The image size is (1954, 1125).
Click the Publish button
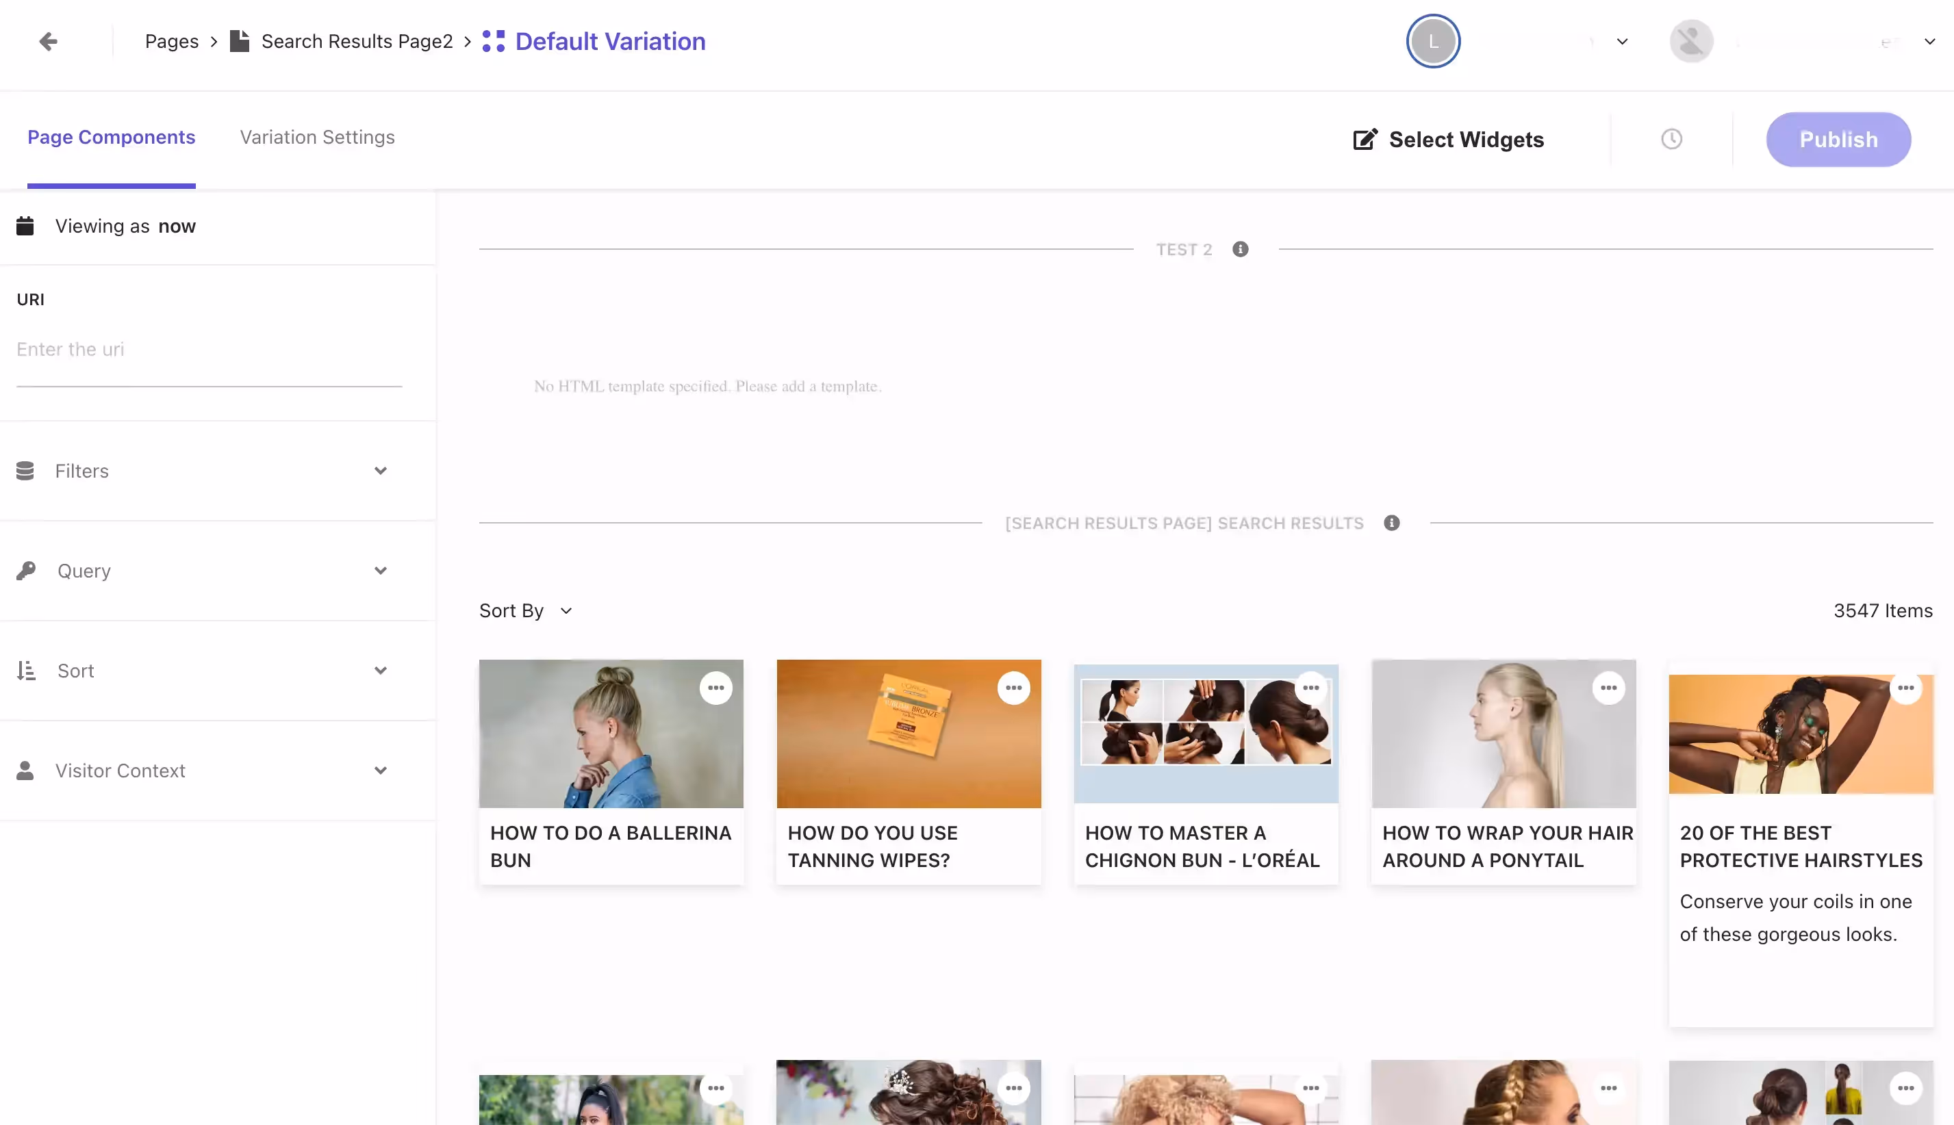tap(1839, 139)
